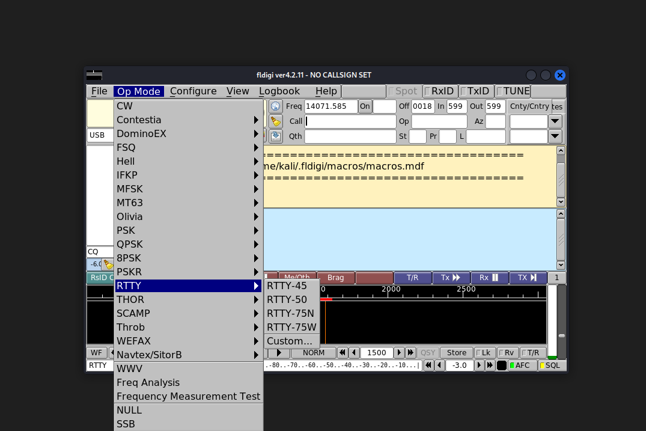Click the Brag macro button
Viewport: 646px width, 431px height.
click(x=336, y=278)
